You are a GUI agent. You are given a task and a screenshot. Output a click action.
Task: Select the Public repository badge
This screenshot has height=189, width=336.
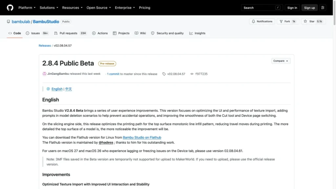coord(66,22)
